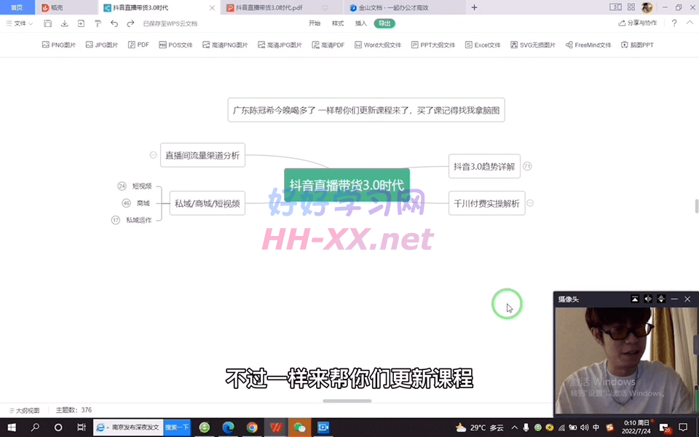Click the save icon in toolbar
699x437 pixels.
[48, 23]
